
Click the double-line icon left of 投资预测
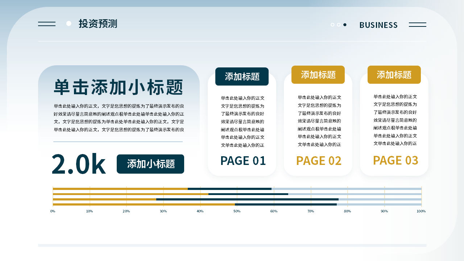coord(47,24)
